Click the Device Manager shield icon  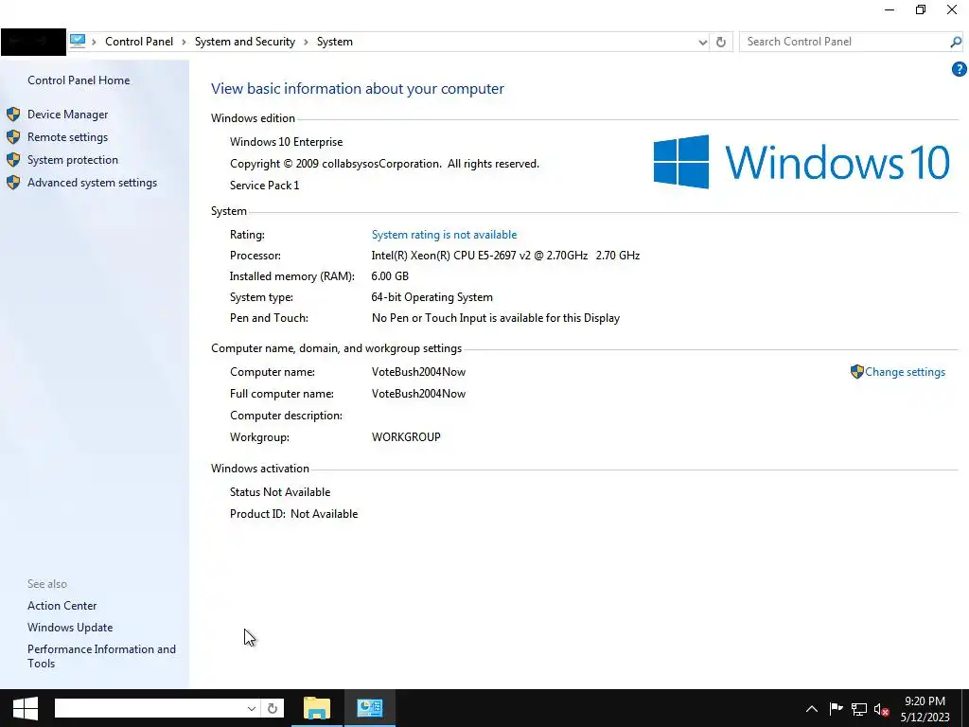[x=13, y=115]
